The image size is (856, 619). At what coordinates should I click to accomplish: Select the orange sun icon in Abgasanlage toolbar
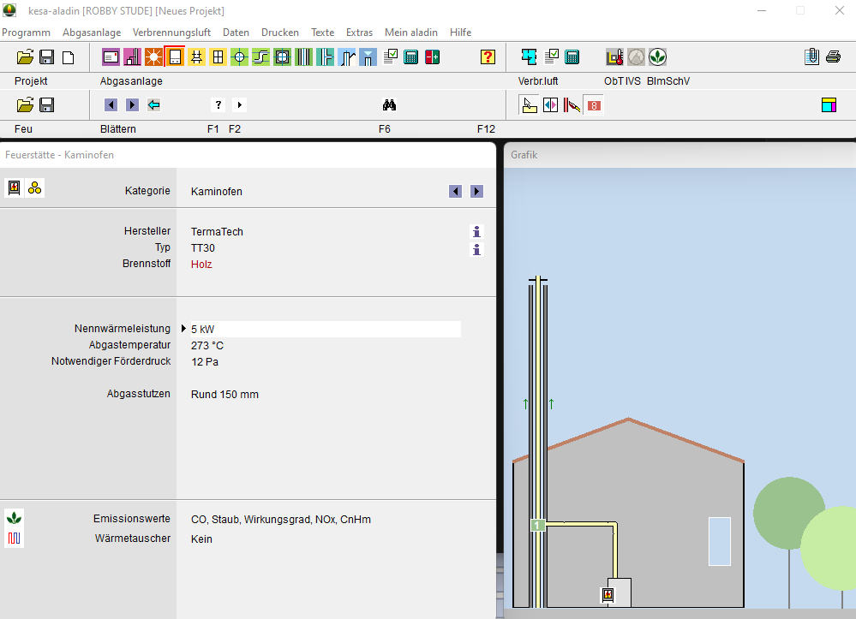[153, 57]
